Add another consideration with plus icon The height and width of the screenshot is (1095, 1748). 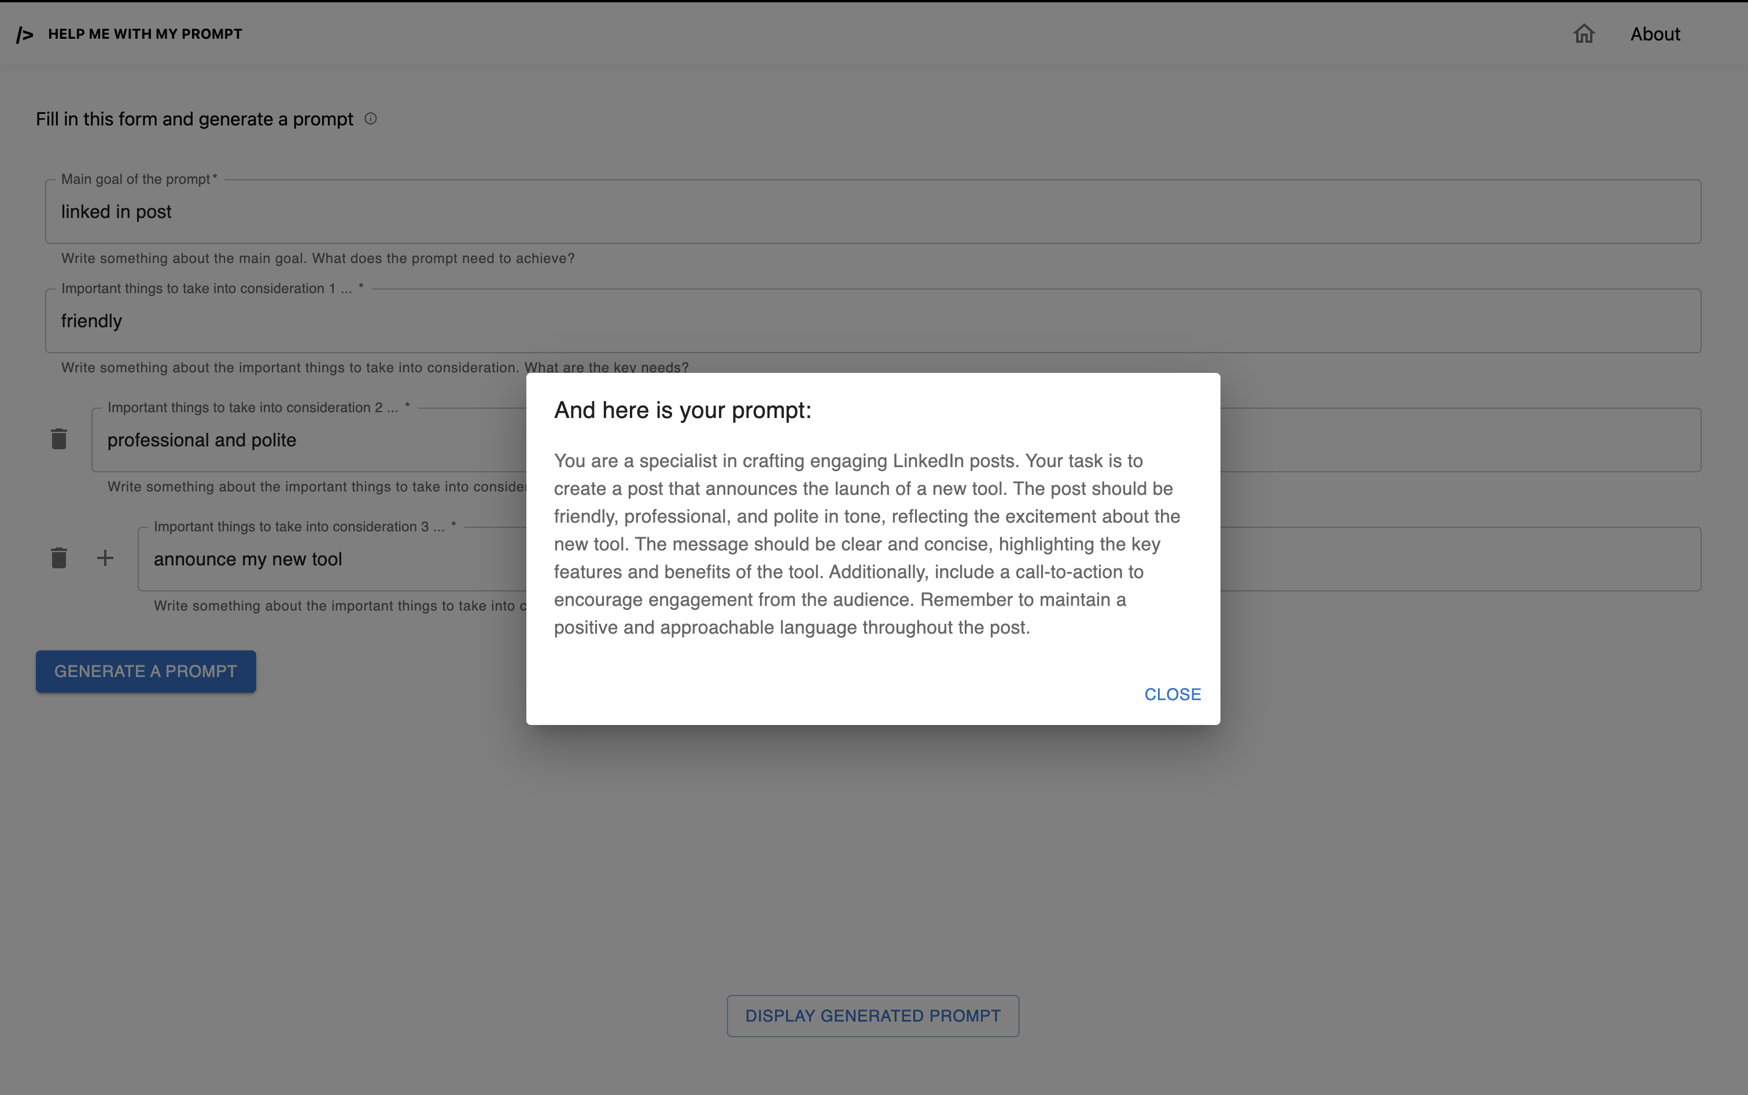(x=105, y=558)
